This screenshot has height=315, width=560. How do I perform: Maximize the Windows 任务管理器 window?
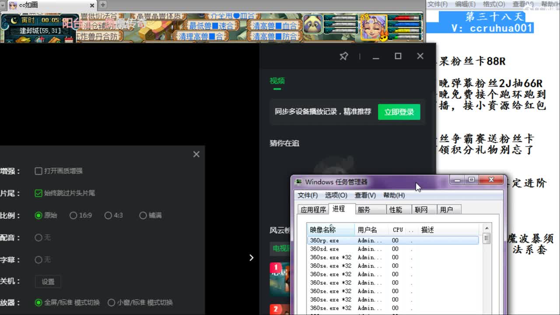click(x=471, y=180)
